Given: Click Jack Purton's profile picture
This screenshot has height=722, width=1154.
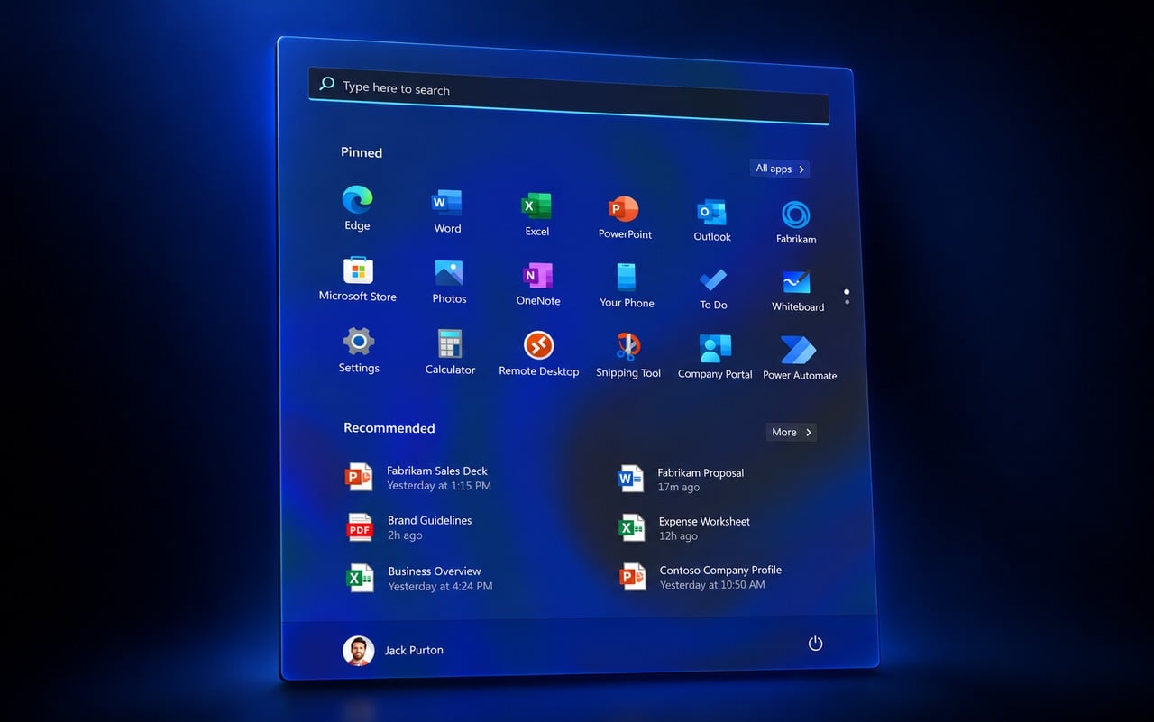Looking at the screenshot, I should coord(358,651).
